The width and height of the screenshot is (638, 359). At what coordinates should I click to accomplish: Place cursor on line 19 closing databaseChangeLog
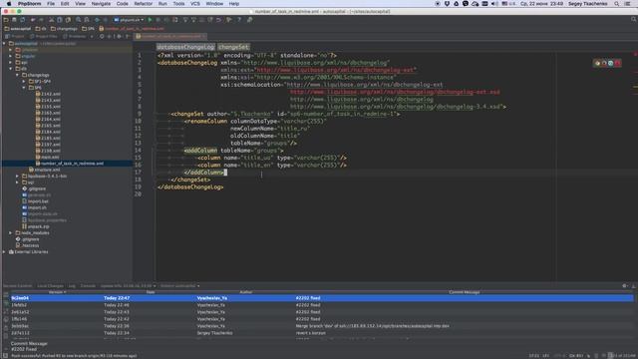click(x=190, y=187)
